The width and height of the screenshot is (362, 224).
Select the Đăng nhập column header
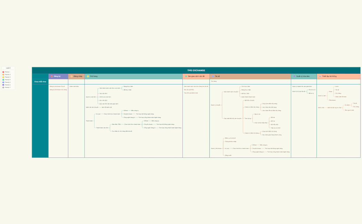point(78,76)
